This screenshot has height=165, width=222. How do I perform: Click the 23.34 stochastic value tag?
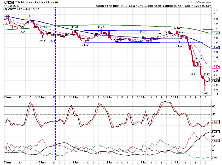(215, 122)
